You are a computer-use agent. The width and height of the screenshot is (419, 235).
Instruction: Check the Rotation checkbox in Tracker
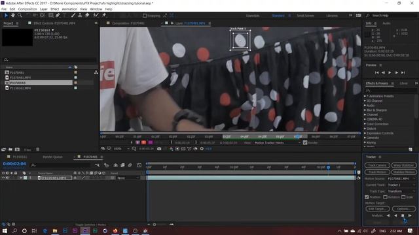(x=385, y=197)
